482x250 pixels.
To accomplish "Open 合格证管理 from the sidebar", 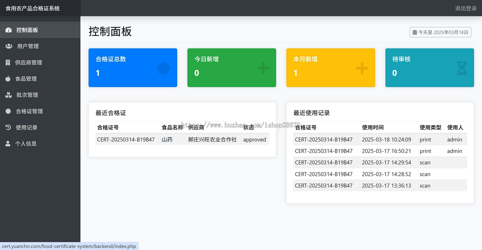I will [x=40, y=111].
